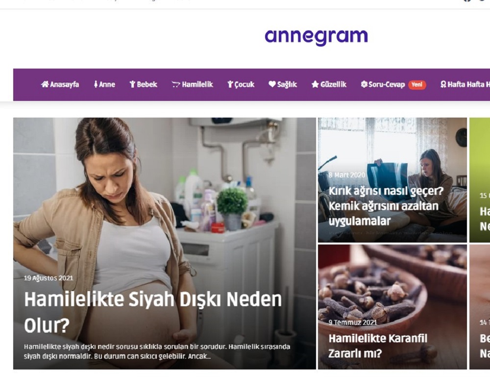Image resolution: width=490 pixels, height=392 pixels.
Task: Click the annegram logo
Action: [x=316, y=37]
